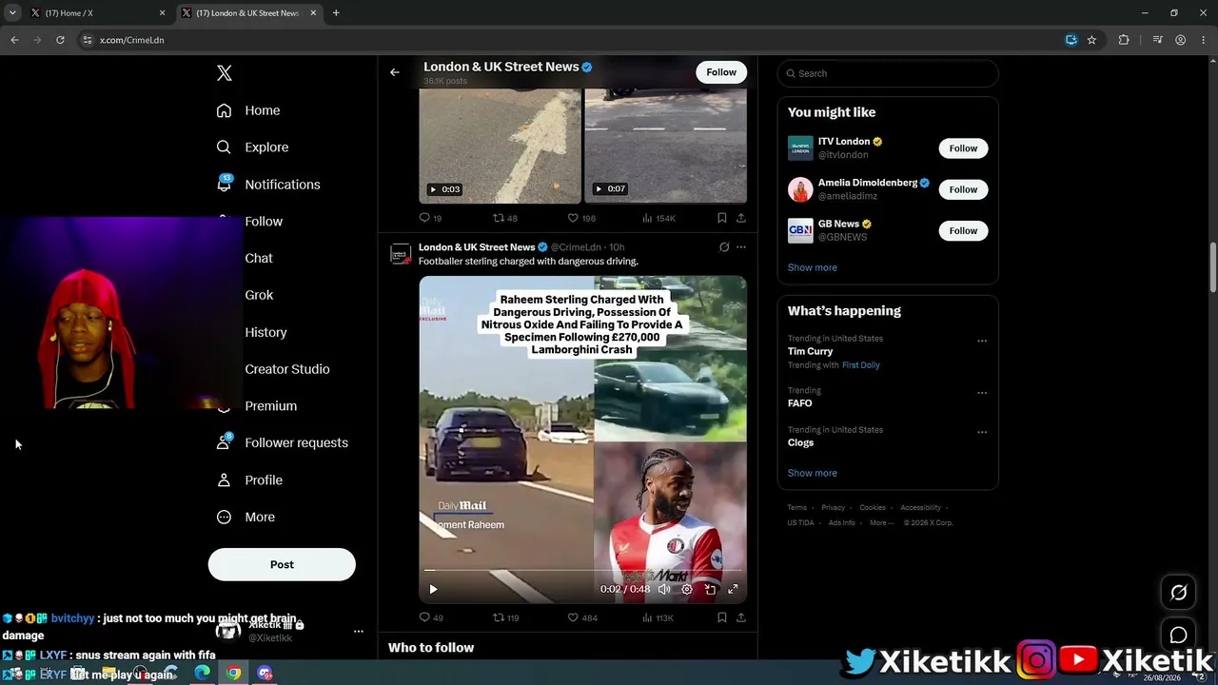Viewport: 1218px width, 685px height.
Task: Compose a new Post
Action: click(x=282, y=564)
